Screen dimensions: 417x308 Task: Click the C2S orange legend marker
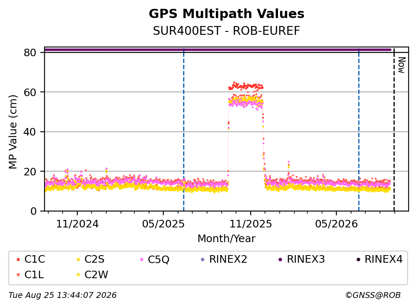(78, 259)
